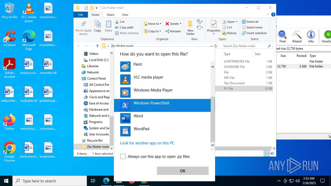Click Up one level arrow in Explorer
This screenshot has width=331, height=186.
[x=97, y=46]
